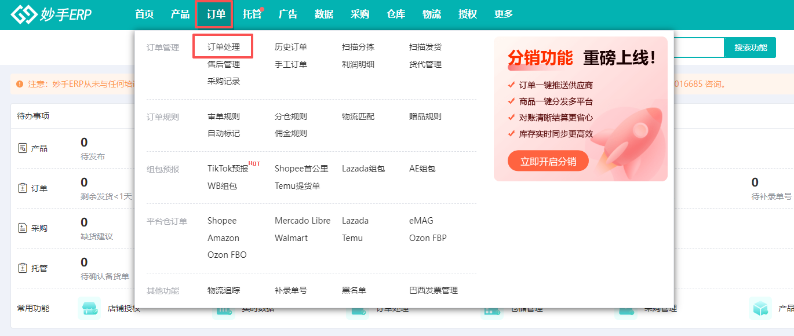Click the orange warning icon in the notice bar

click(20, 84)
